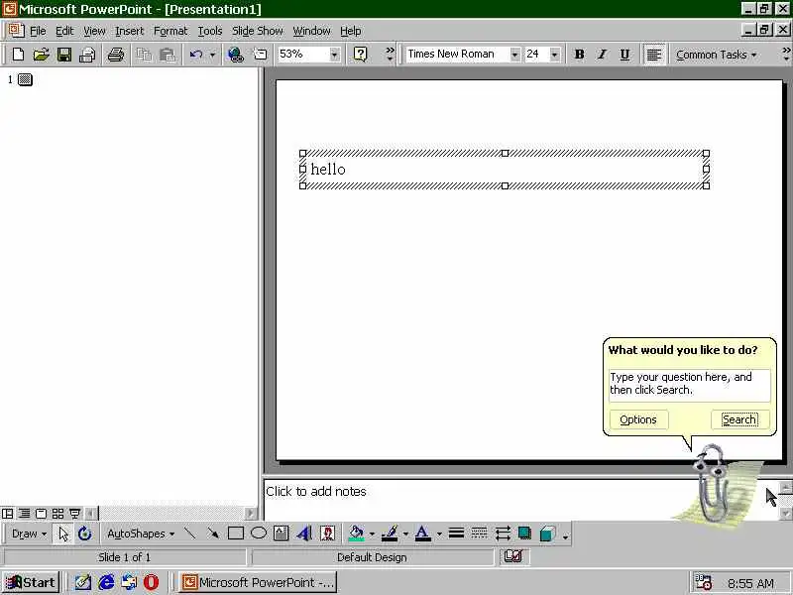The height and width of the screenshot is (595, 793).
Task: Insert a hyperlink with globe icon
Action: coord(236,55)
